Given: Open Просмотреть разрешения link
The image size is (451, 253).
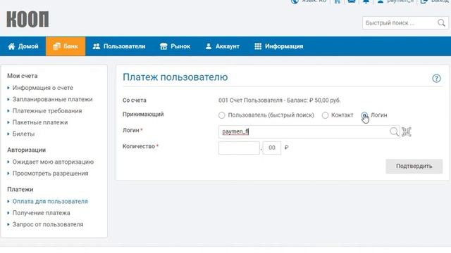Looking at the screenshot, I should coord(50,174).
